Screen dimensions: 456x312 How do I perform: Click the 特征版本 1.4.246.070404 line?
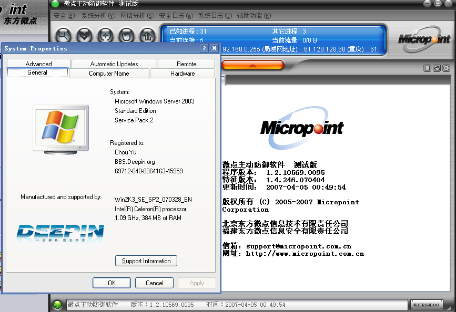click(x=273, y=180)
